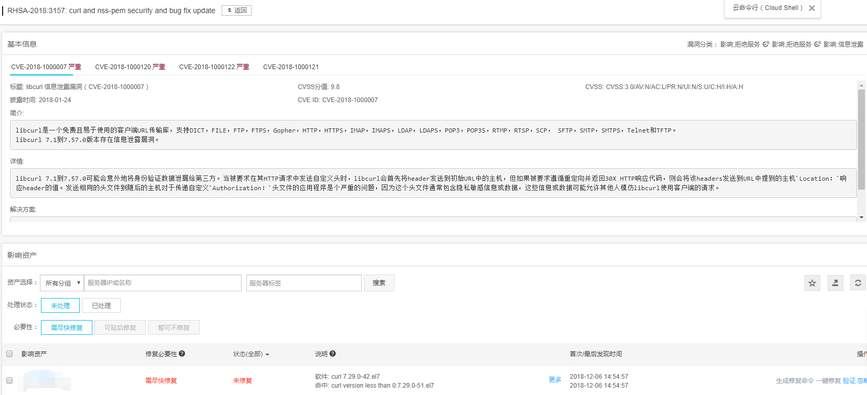Click first link icon after 影响;拒绝服务
Image resolution: width=867 pixels, height=395 pixels.
tap(766, 45)
